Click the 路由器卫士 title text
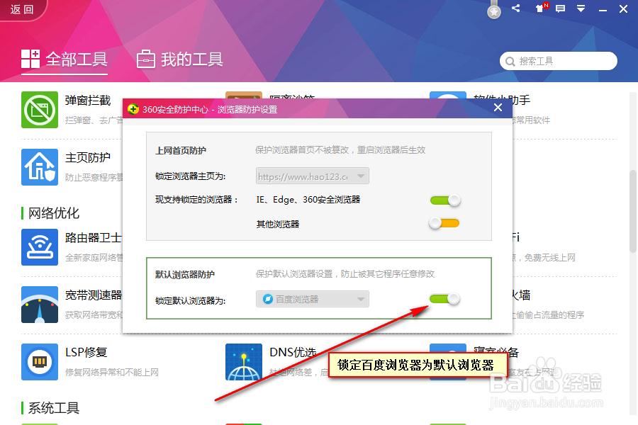This screenshot has width=638, height=425. point(94,238)
